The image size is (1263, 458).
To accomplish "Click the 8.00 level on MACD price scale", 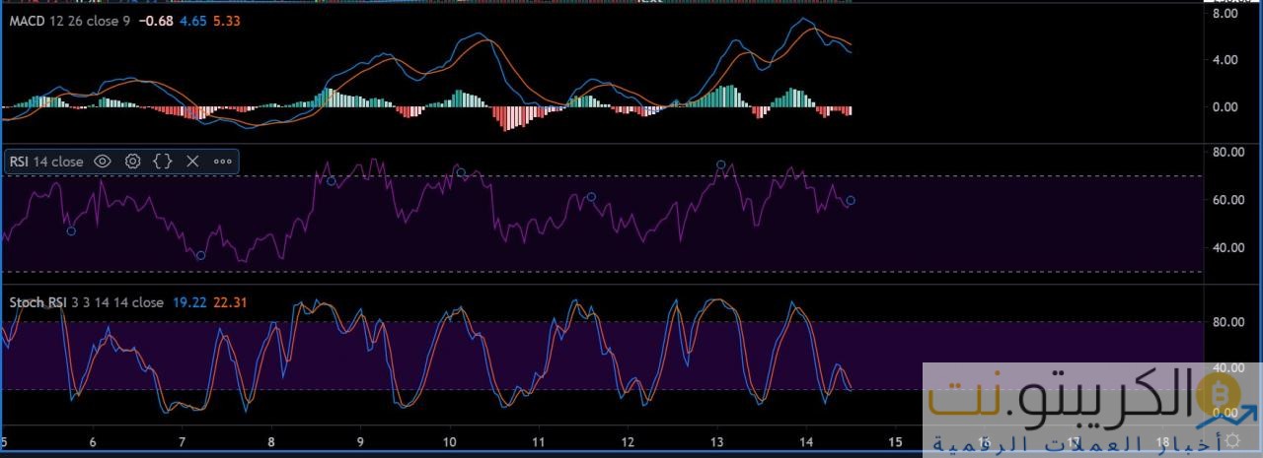I will point(1225,14).
